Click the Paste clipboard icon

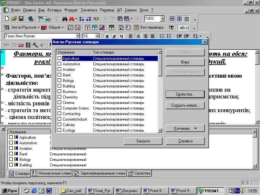[120, 19]
